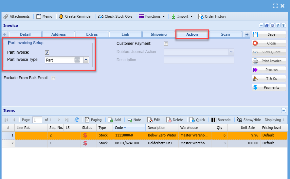290x179 pixels.
Task: Go to the first items page
Action: point(6,120)
